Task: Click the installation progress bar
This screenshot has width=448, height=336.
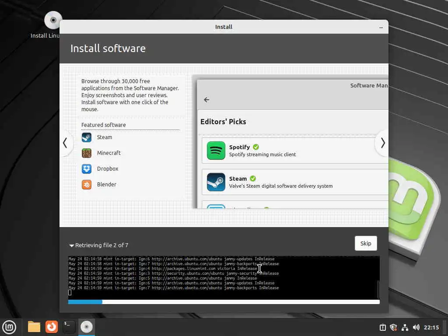Action: click(224, 302)
